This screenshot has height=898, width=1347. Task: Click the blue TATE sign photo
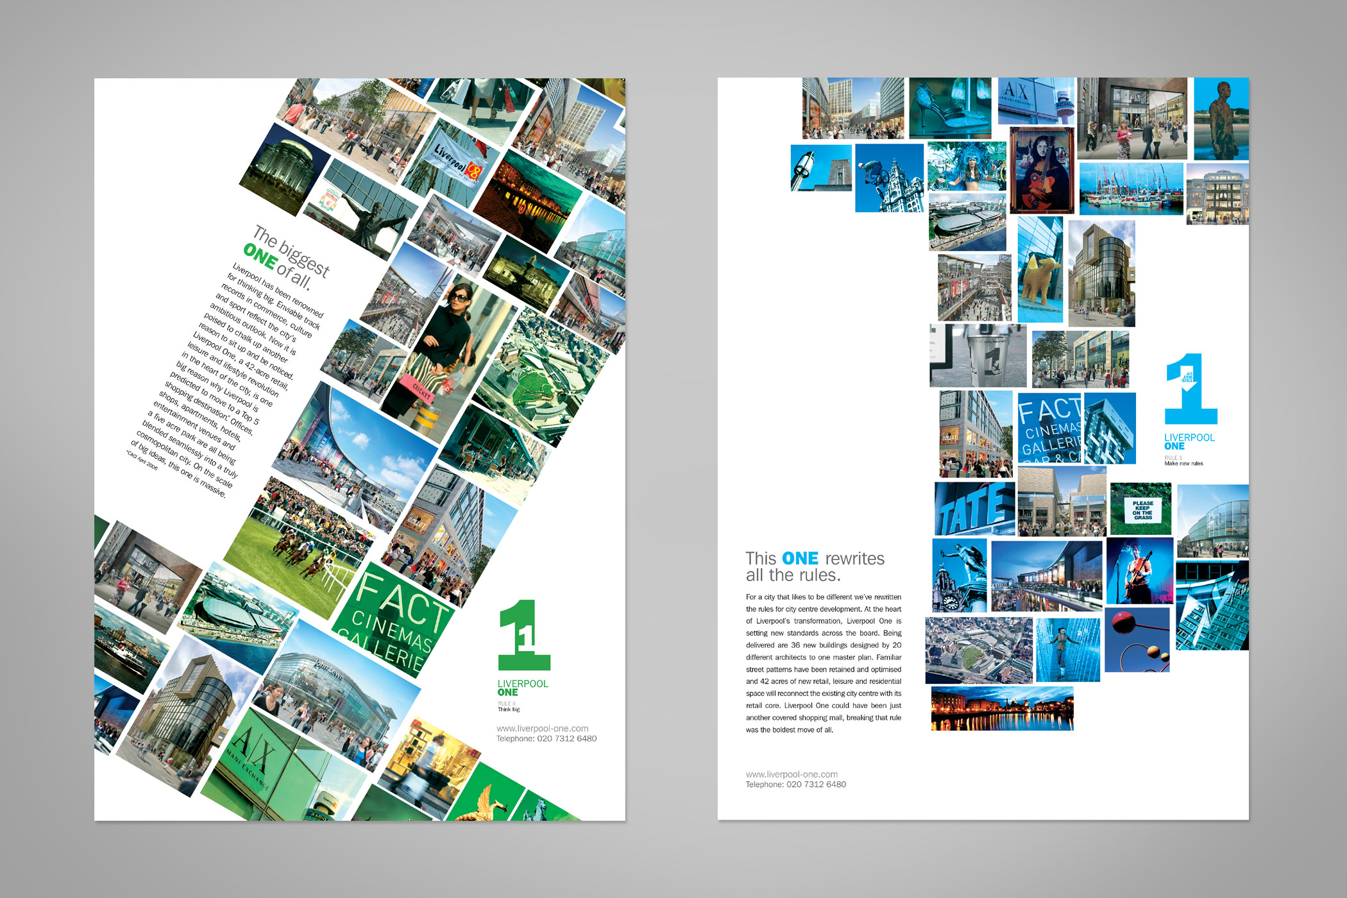point(974,509)
